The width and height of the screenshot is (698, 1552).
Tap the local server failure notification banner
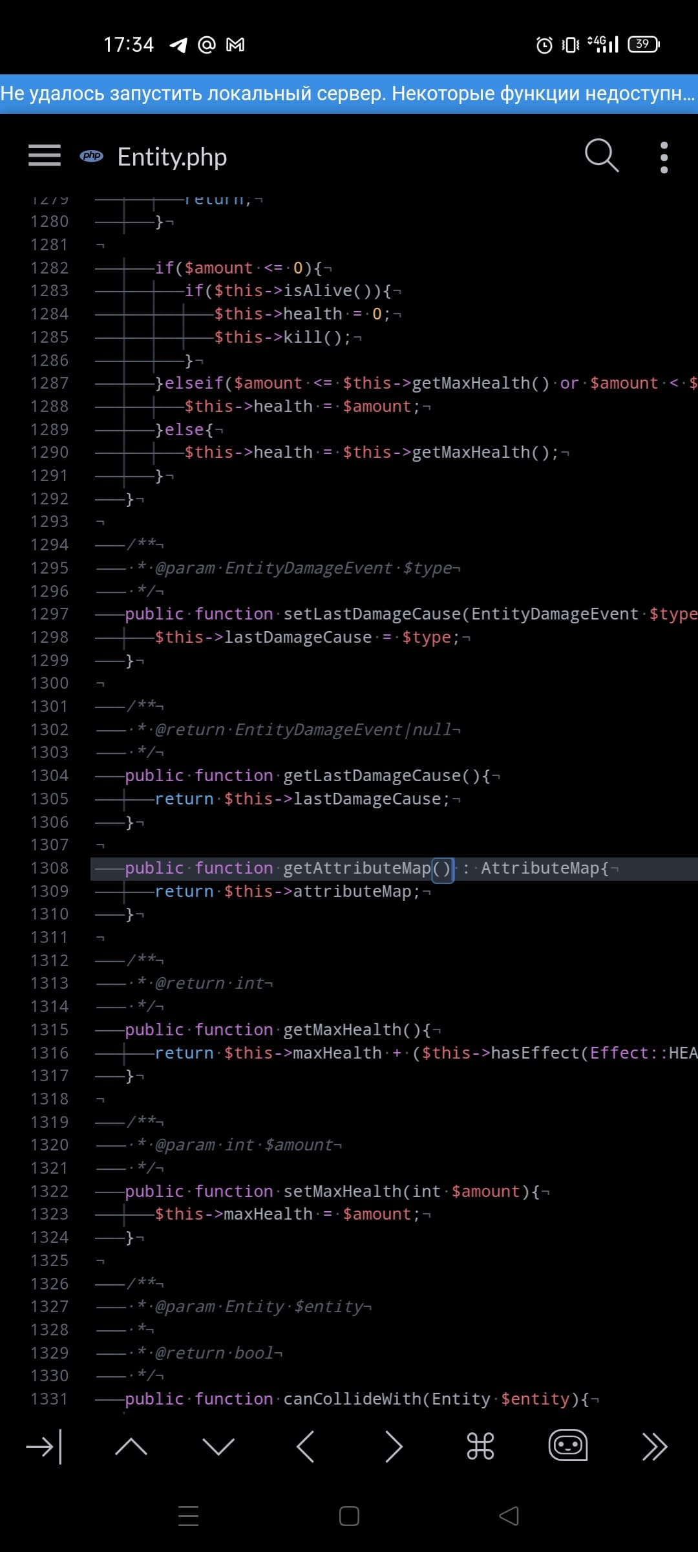[349, 94]
